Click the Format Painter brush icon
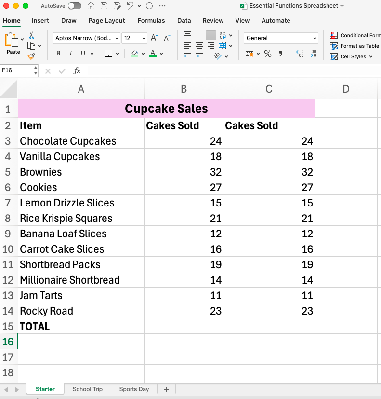Viewport: 381px width, 399px height. (31, 56)
